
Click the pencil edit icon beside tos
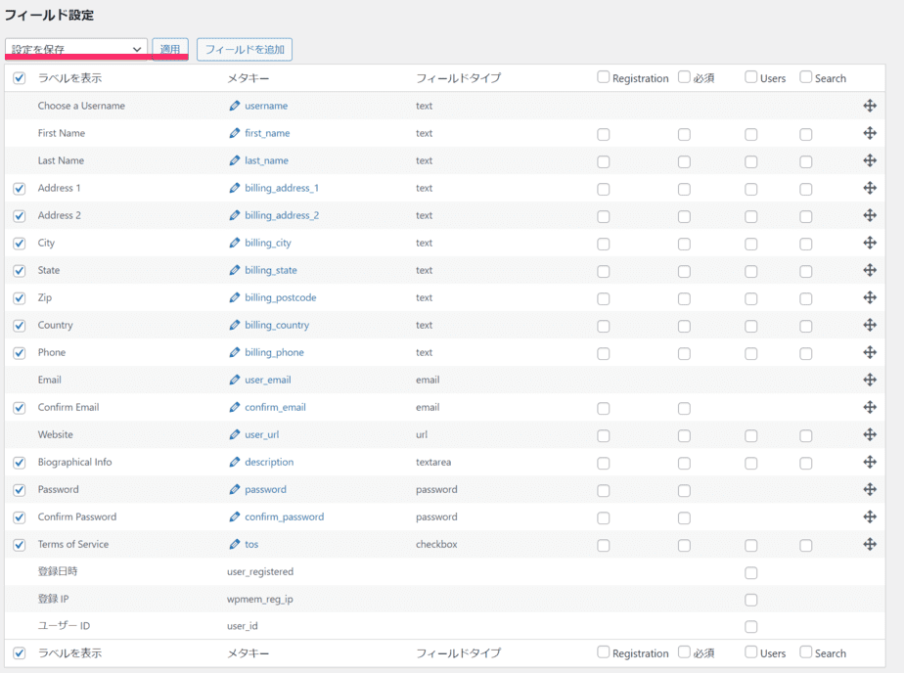tap(235, 544)
